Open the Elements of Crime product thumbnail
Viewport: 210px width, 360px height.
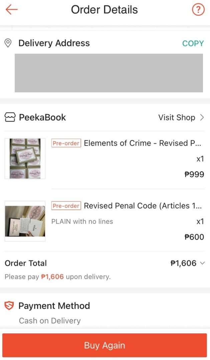click(25, 158)
